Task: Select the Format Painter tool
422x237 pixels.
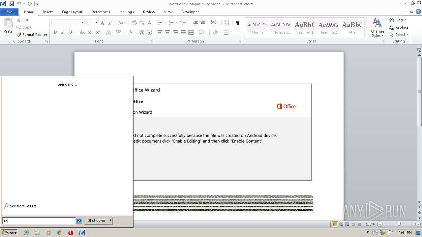Action: point(32,35)
